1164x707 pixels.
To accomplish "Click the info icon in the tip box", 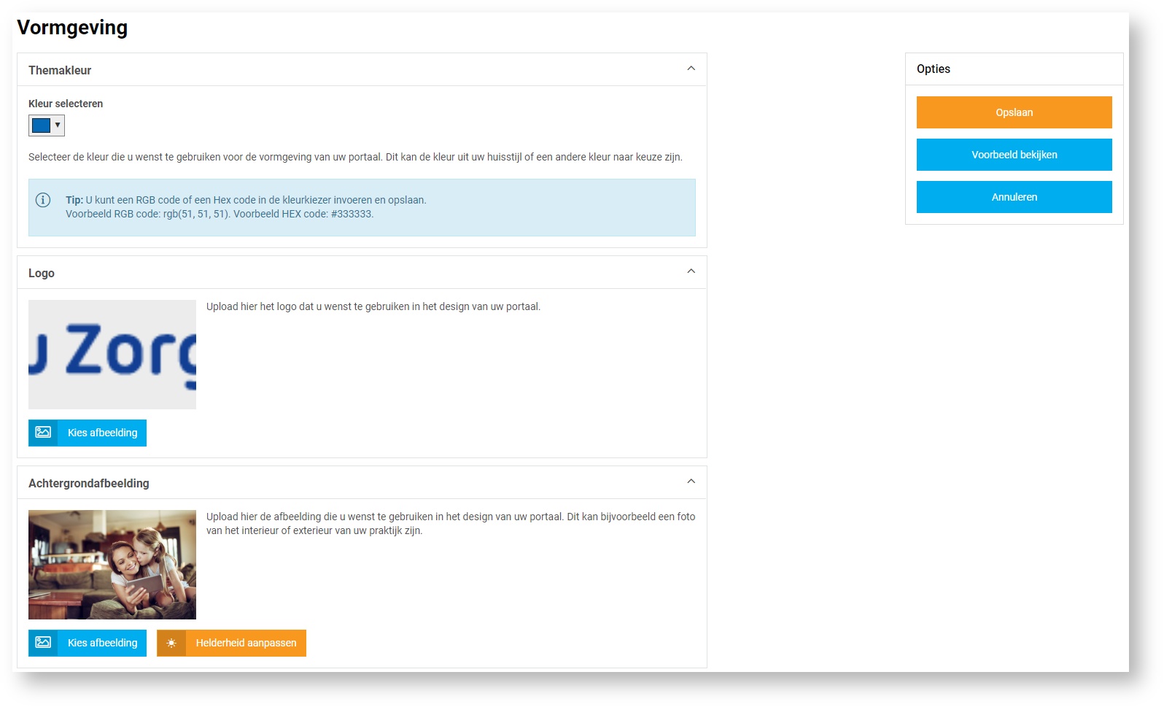I will pyautogui.click(x=43, y=200).
